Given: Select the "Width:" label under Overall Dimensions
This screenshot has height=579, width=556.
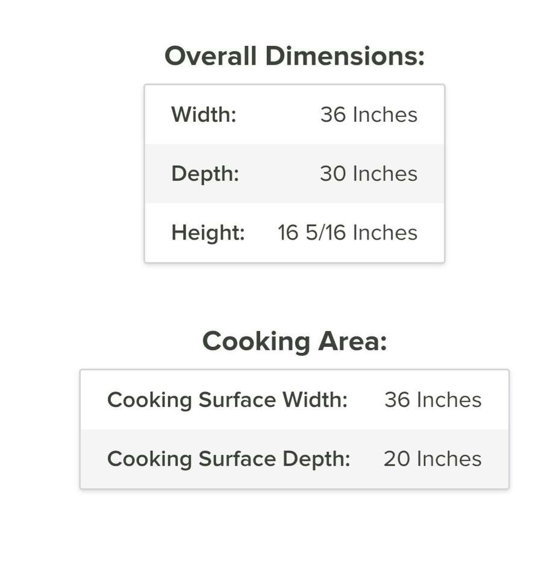Looking at the screenshot, I should (204, 115).
